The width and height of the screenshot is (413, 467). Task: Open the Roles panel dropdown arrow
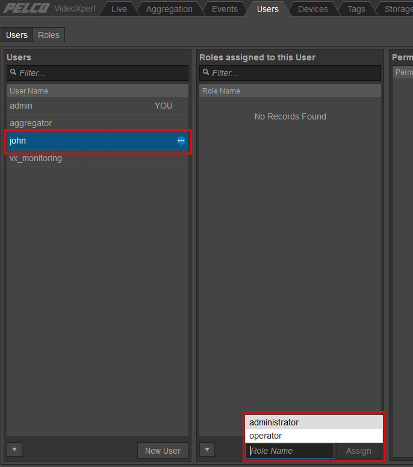click(207, 450)
